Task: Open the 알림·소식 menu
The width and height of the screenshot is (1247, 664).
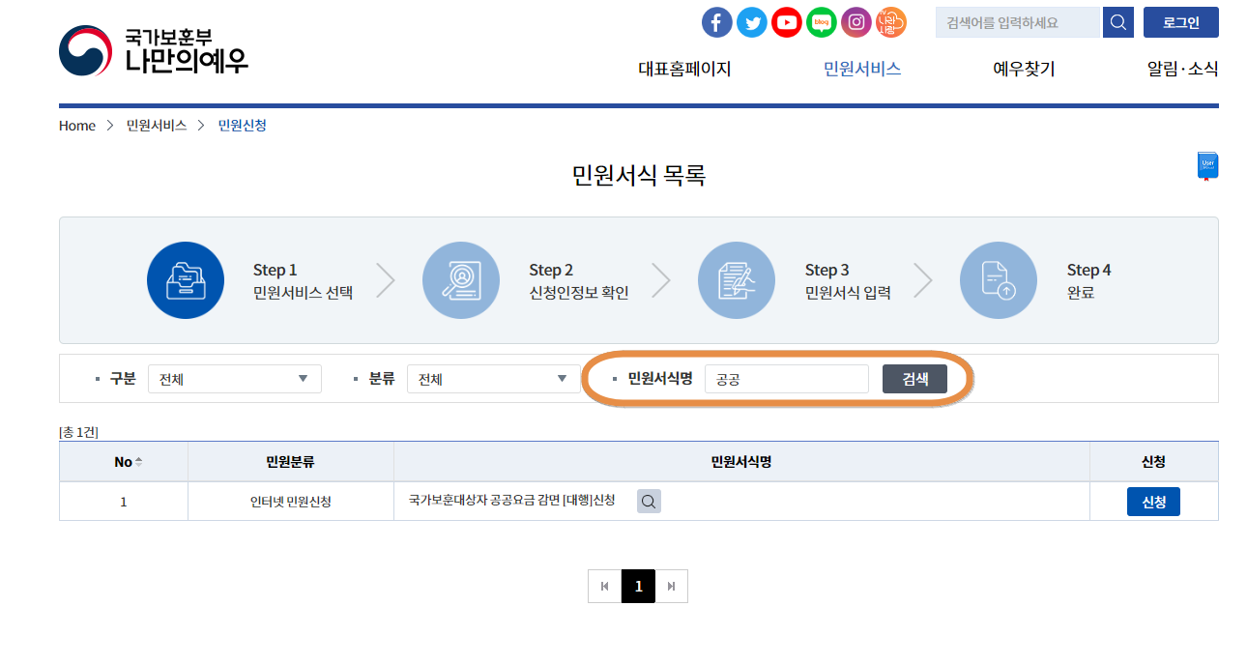Action: click(1180, 69)
